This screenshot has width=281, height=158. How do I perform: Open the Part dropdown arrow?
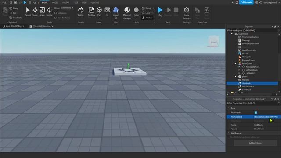(99, 18)
